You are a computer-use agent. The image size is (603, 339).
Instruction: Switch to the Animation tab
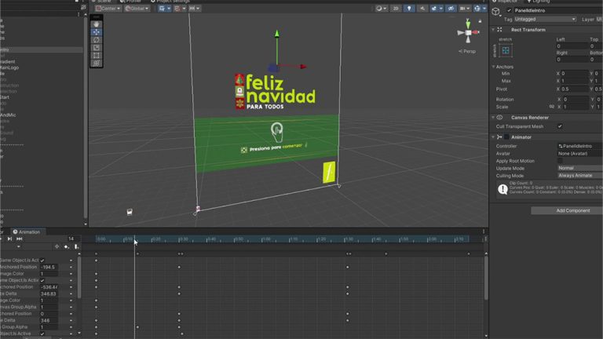27,232
